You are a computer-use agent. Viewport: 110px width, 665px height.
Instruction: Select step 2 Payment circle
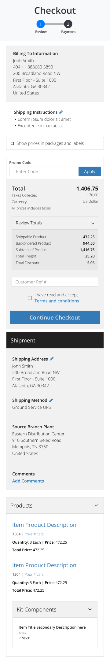tap(68, 24)
